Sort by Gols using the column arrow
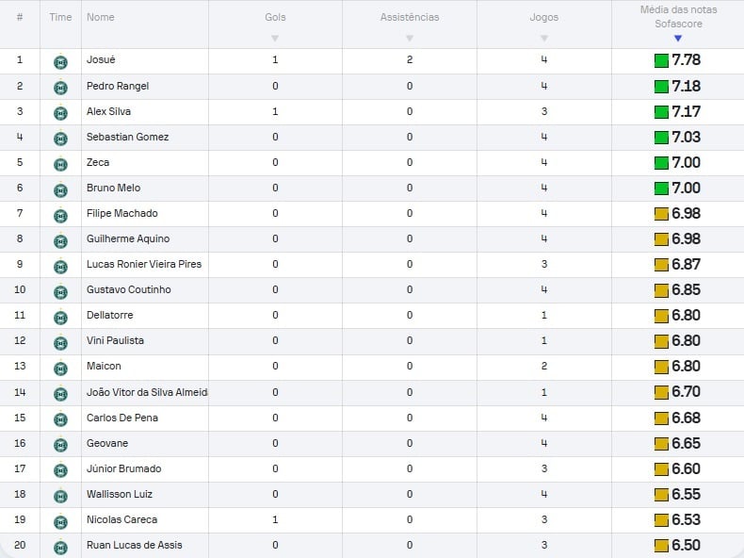The image size is (744, 558). pos(275,38)
